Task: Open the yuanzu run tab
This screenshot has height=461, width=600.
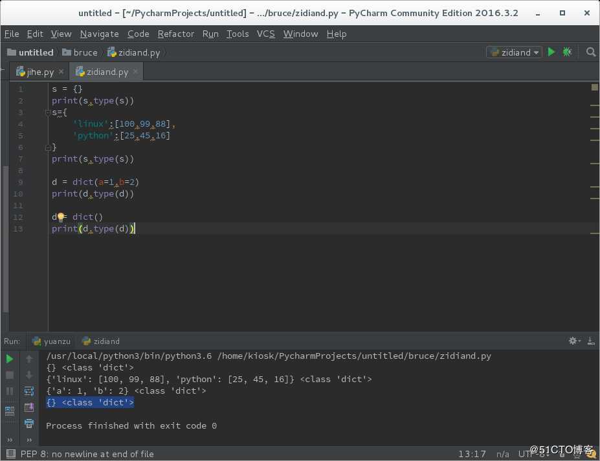Action: [52, 341]
